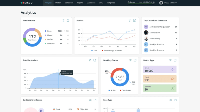Toggle the Sent series in Notices legend
This screenshot has height=112, width=200.
tap(94, 51)
